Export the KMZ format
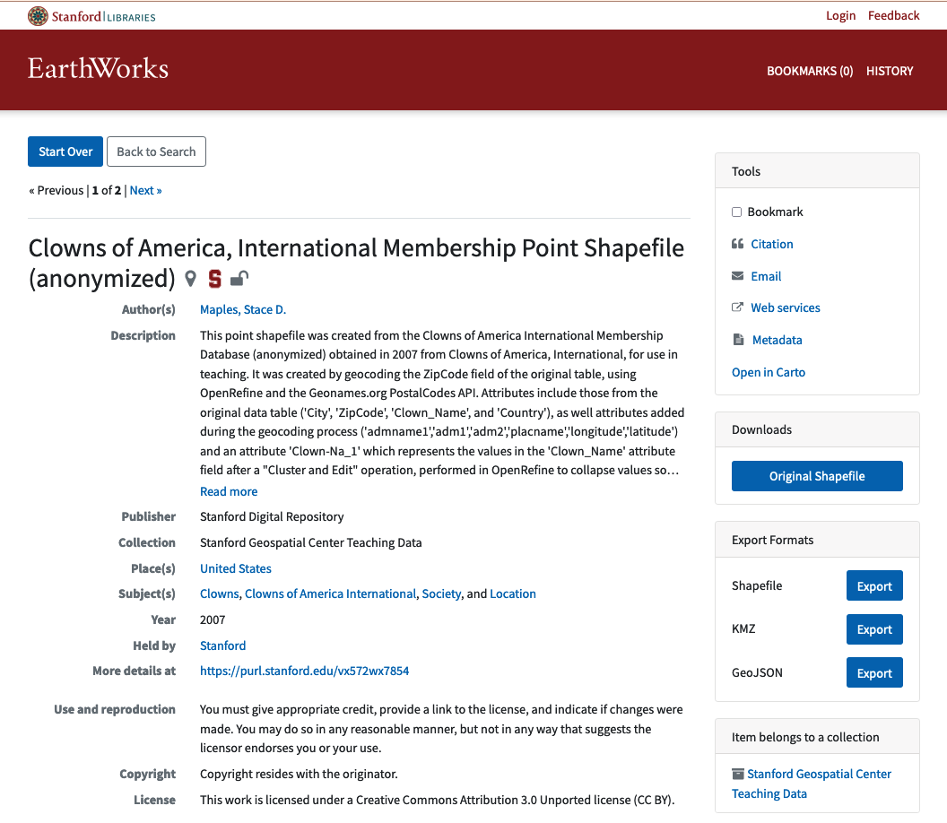The image size is (947, 823). [874, 629]
